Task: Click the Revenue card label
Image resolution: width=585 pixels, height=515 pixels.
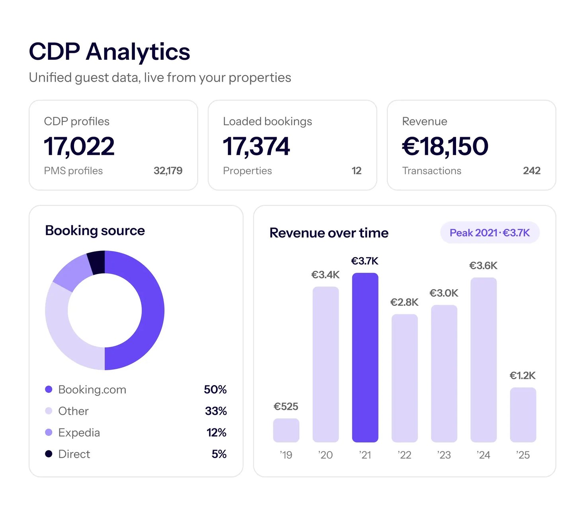Action: 425,121
